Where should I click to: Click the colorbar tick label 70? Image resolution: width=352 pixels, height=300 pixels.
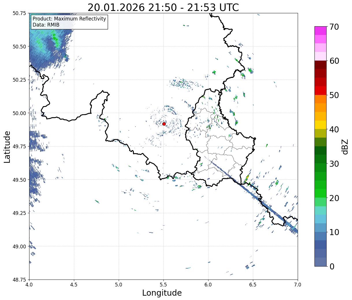pos(334,27)
